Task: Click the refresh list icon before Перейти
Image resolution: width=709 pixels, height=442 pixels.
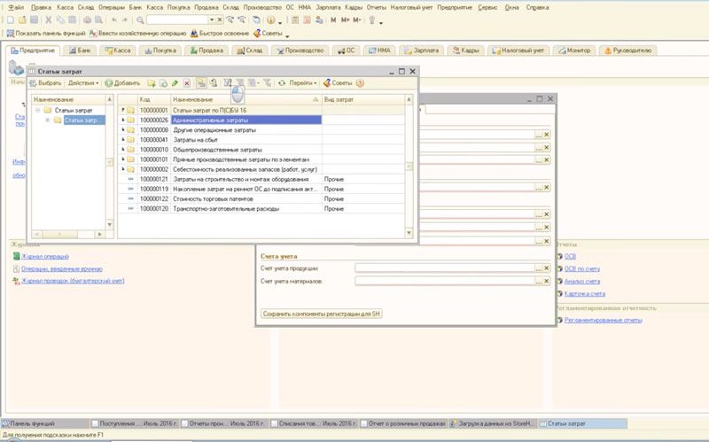Action: [281, 83]
